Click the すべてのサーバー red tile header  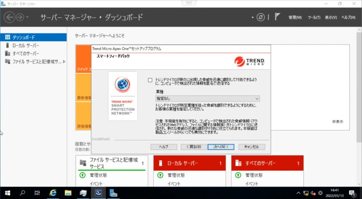click(x=267, y=163)
